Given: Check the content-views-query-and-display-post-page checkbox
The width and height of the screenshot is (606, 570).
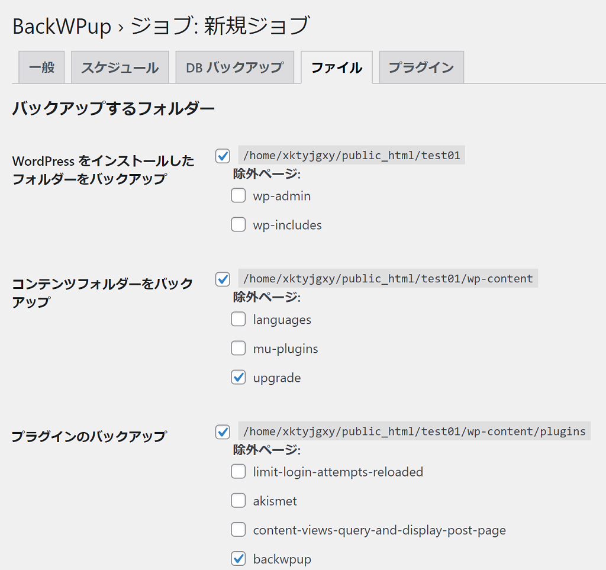Looking at the screenshot, I should click(238, 530).
